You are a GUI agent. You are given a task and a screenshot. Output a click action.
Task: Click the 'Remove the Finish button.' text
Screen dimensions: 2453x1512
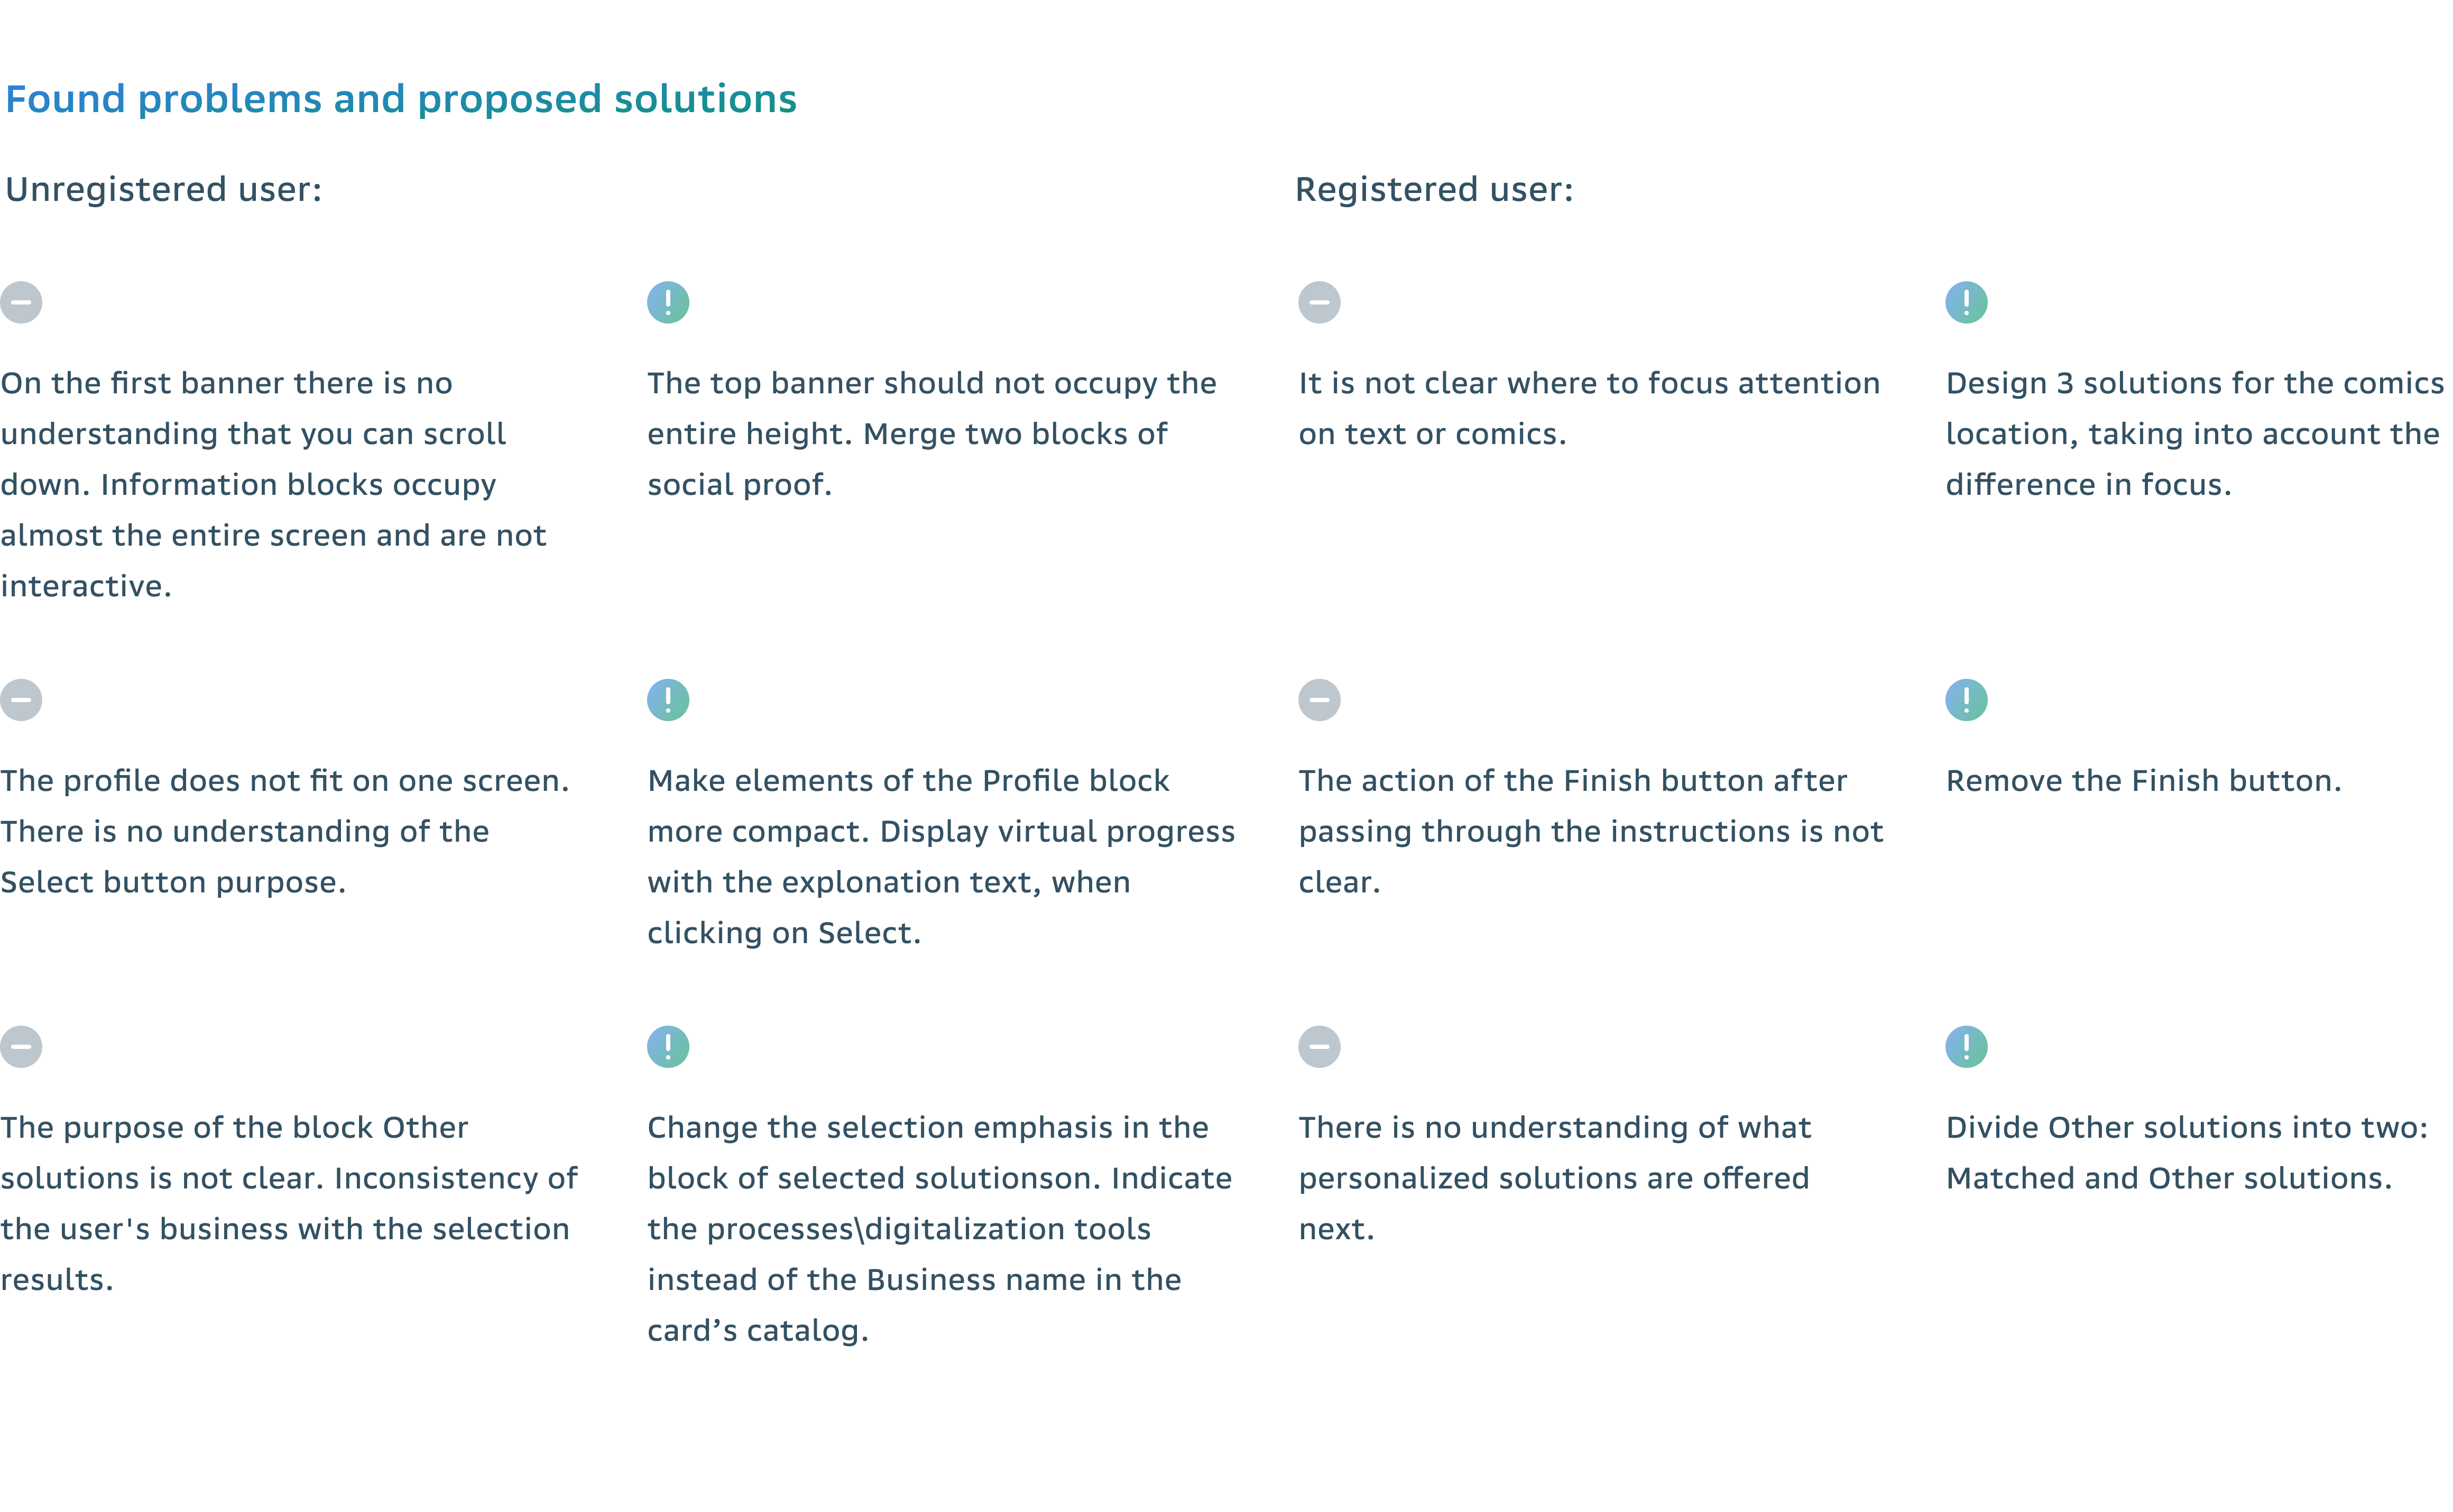click(2143, 781)
